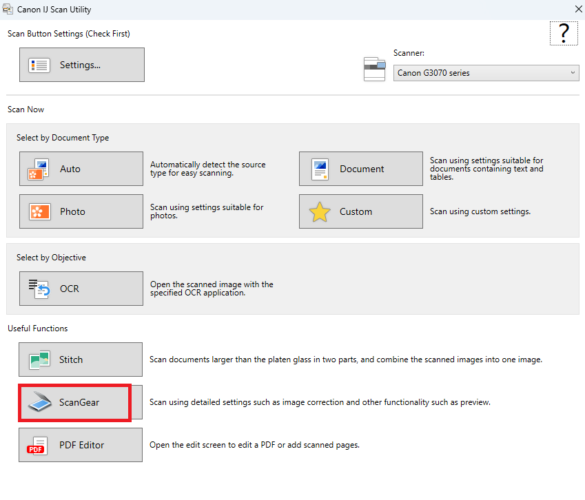Start a scan with the Document button
585x500 pixels.
click(x=361, y=169)
